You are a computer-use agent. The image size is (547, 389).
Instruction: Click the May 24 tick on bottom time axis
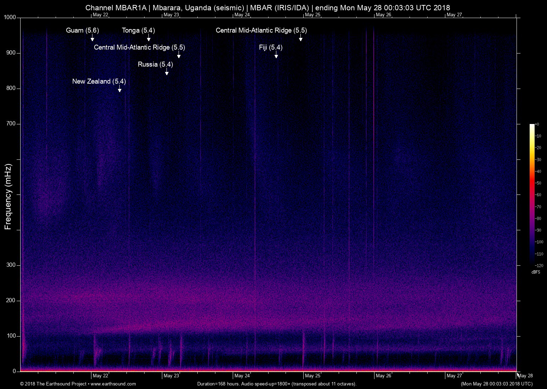pyautogui.click(x=242, y=376)
